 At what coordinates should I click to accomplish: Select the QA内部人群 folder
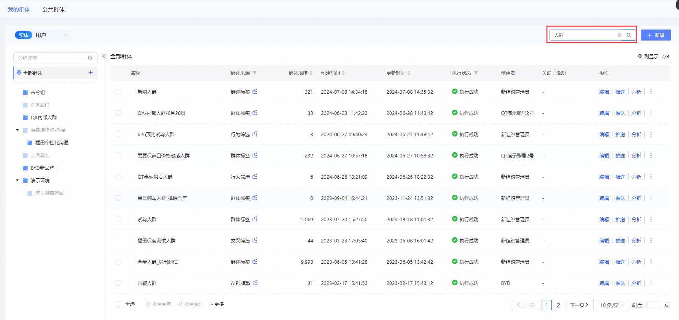44,118
